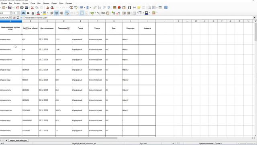Select the export_indication_ipu sheet tab
This screenshot has height=145, width=257.
18,141
